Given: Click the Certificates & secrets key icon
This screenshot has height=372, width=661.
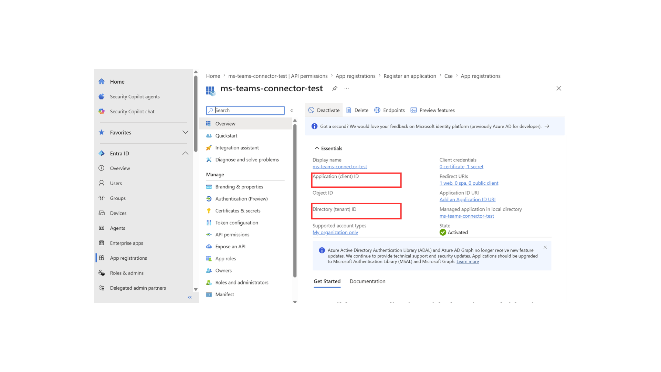Looking at the screenshot, I should click(x=209, y=210).
